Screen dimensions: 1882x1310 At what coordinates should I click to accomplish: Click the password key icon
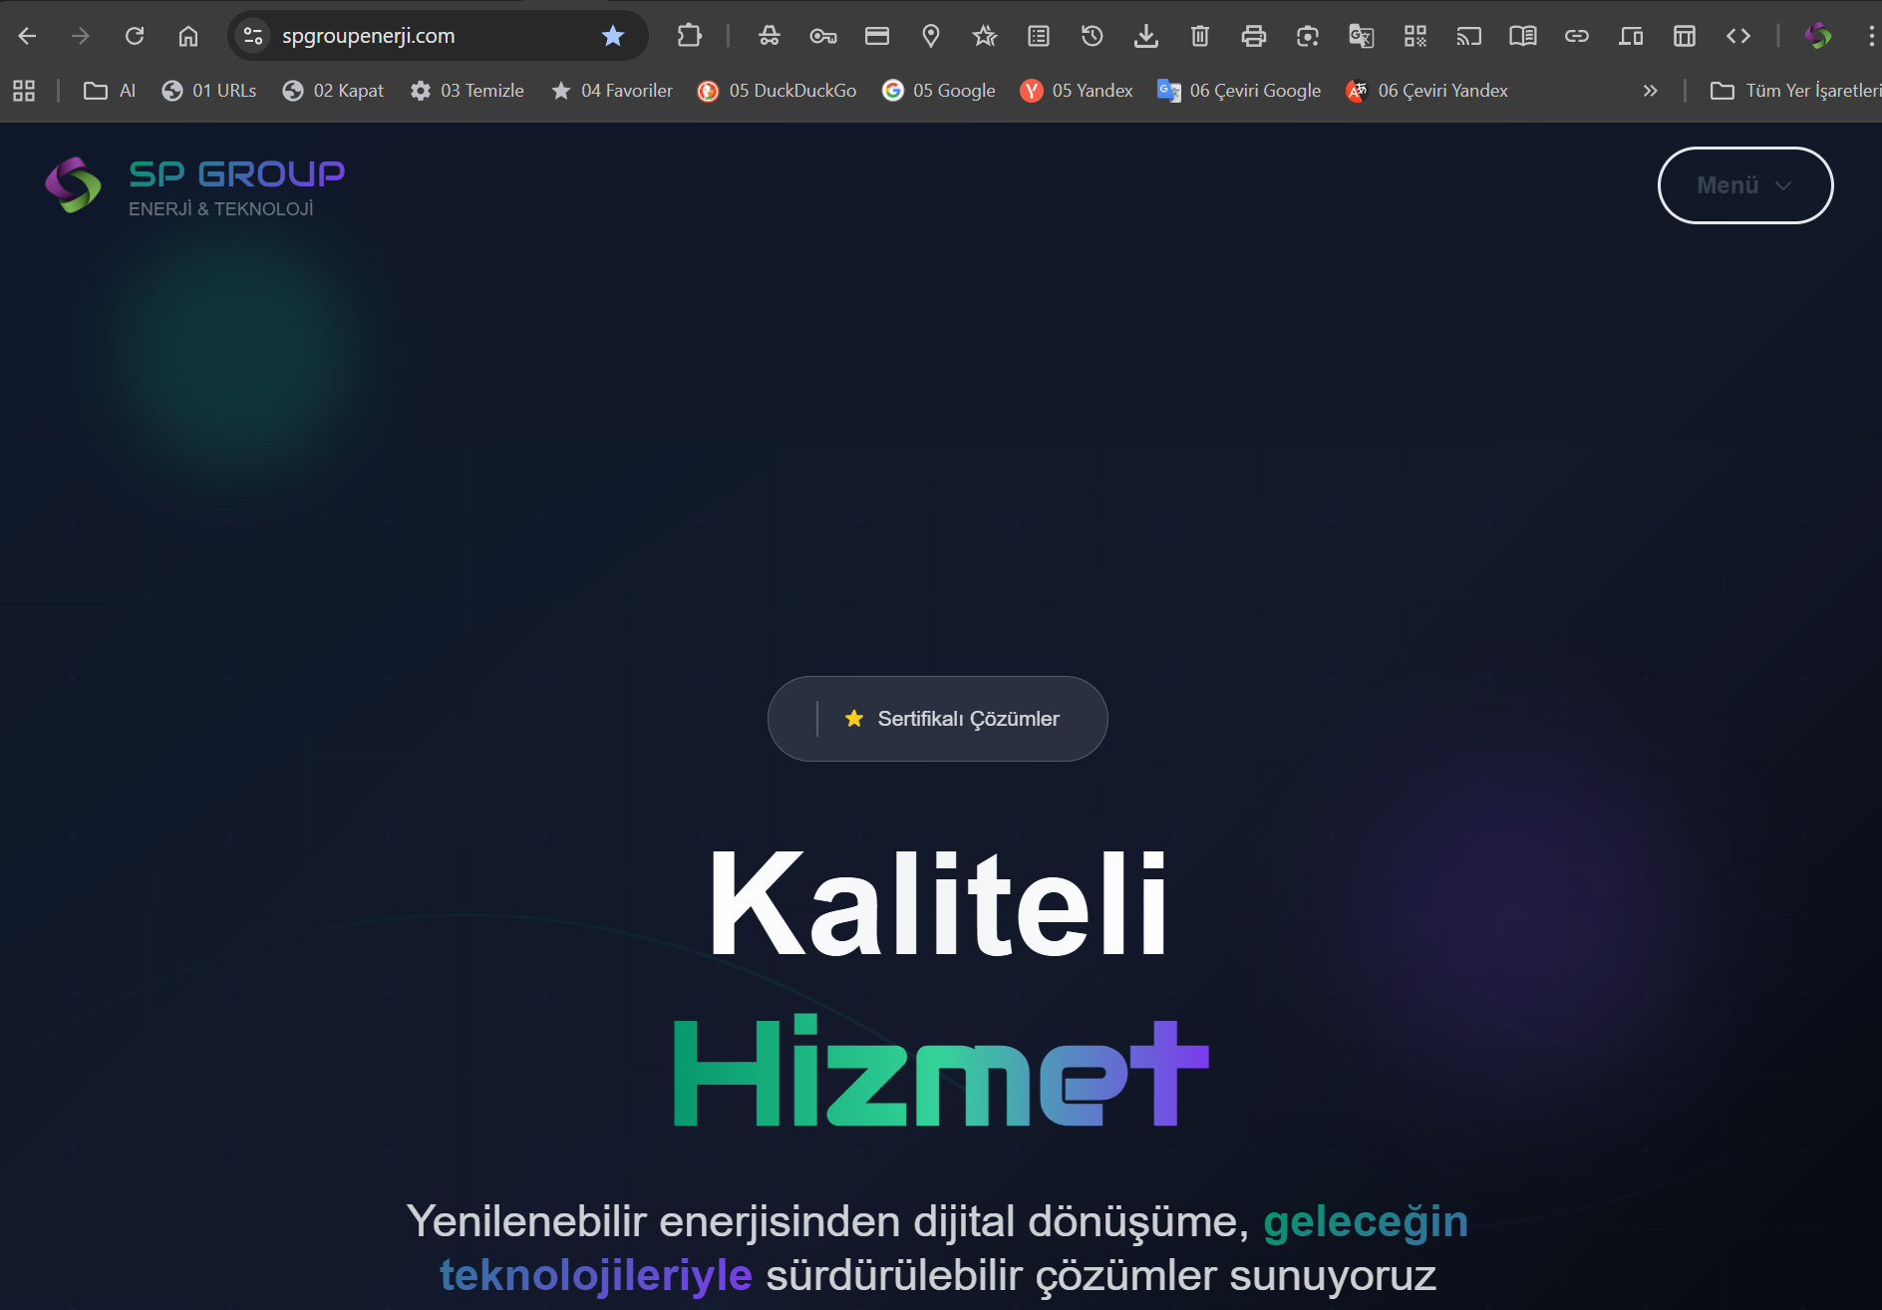821,35
